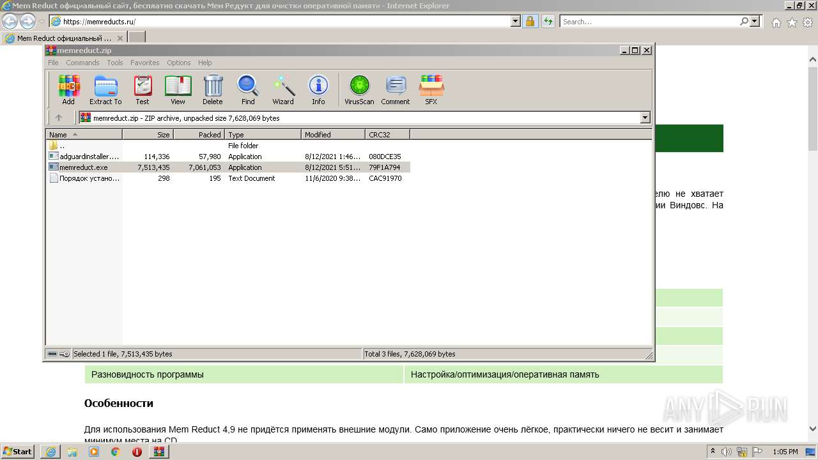
Task: Click the File Explorer taskbar icon
Action: 72,452
